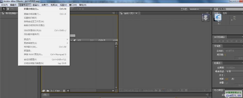
Task: Click the label tag column icon
Action: click(75, 40)
